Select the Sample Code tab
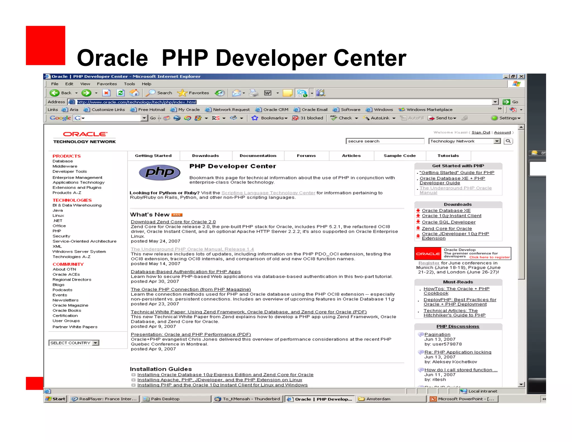This screenshot has width=572, height=442. pos(400,156)
